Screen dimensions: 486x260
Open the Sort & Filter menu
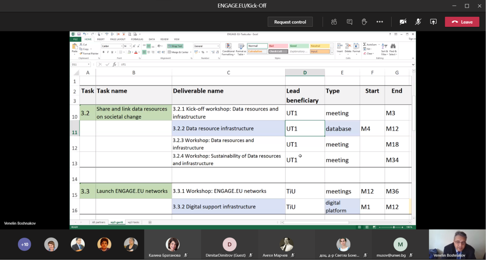(385, 49)
